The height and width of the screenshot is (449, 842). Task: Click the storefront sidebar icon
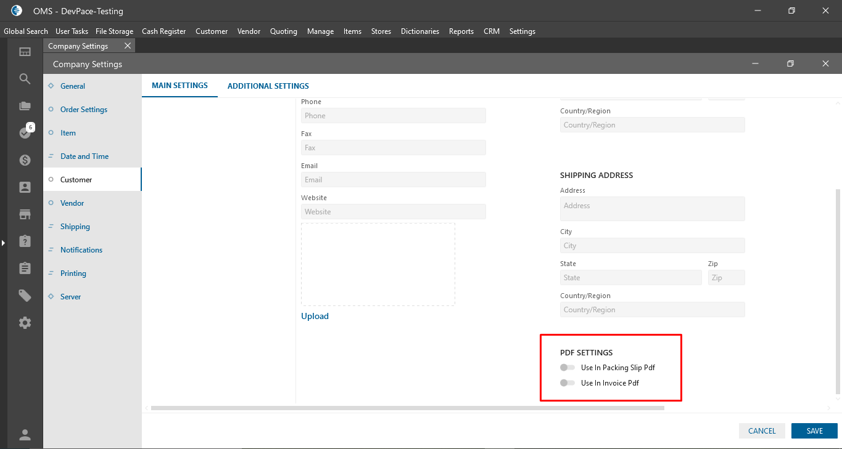pos(25,214)
